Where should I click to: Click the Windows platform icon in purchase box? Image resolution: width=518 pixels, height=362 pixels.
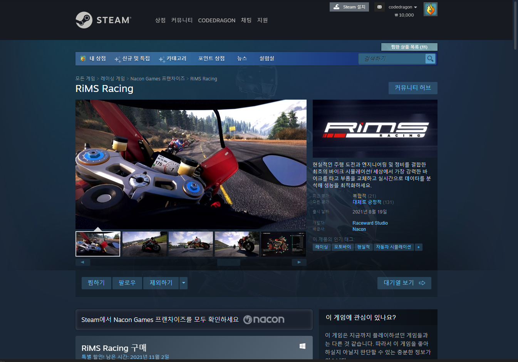point(302,346)
